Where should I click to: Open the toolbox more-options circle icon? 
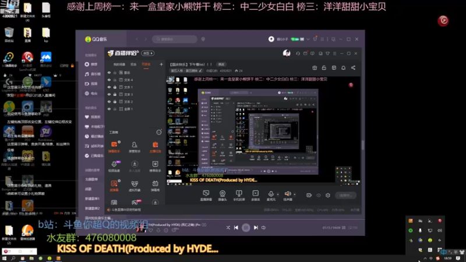coord(159,132)
